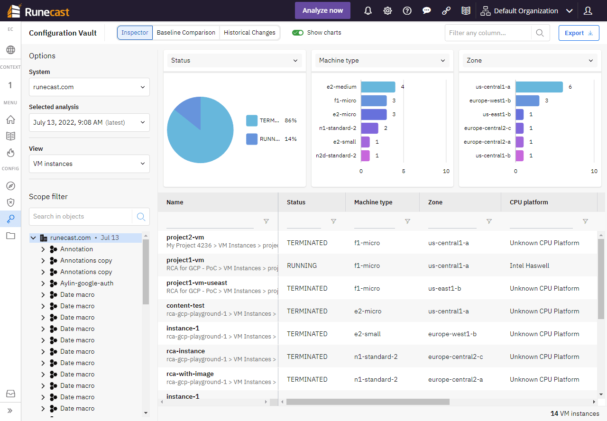Open the Home icon in sidebar
Image resolution: width=607 pixels, height=421 pixels.
10,119
